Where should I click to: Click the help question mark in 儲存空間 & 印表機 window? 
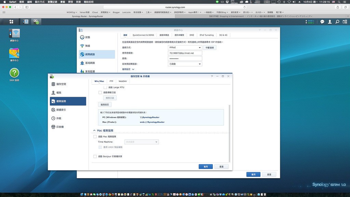pos(212,76)
